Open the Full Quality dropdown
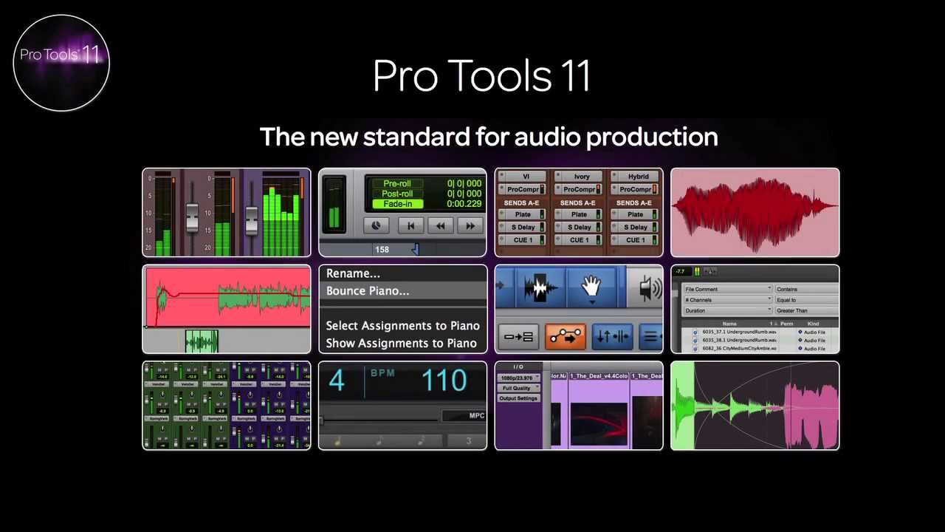 pyautogui.click(x=518, y=388)
